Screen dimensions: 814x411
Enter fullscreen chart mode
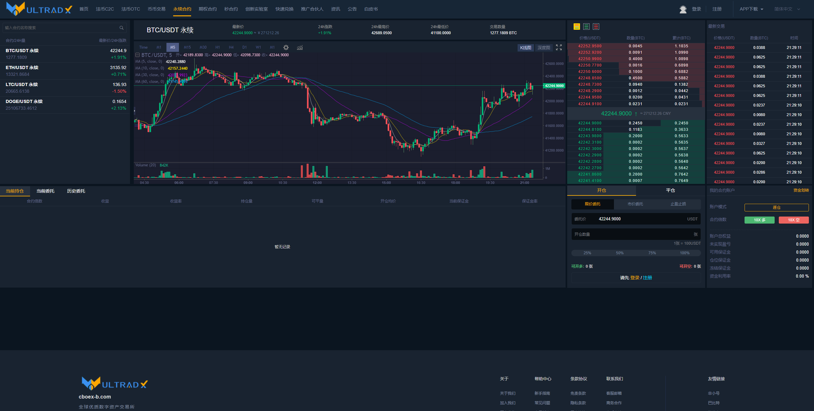click(x=559, y=47)
